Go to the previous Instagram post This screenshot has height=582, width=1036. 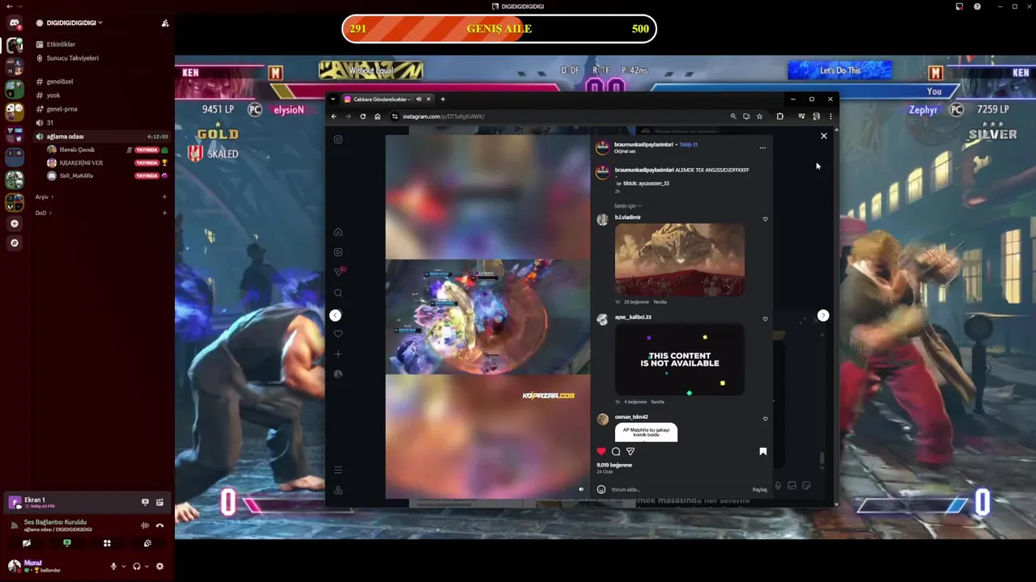pos(335,315)
